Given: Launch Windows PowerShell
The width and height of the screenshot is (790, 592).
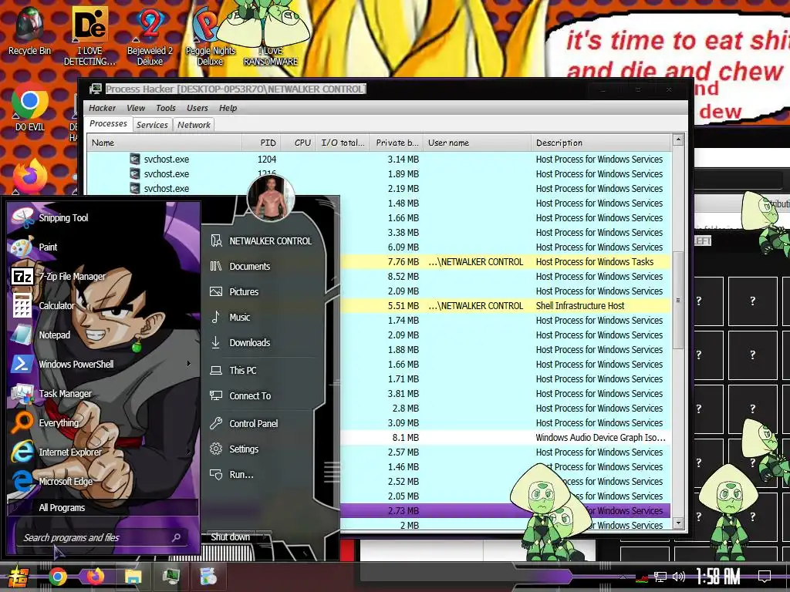Looking at the screenshot, I should (x=103, y=364).
